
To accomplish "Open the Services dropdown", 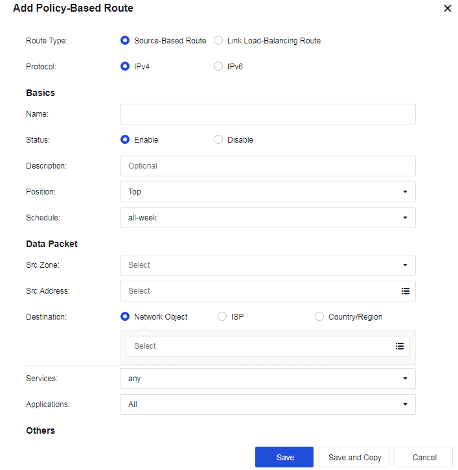I will (268, 379).
